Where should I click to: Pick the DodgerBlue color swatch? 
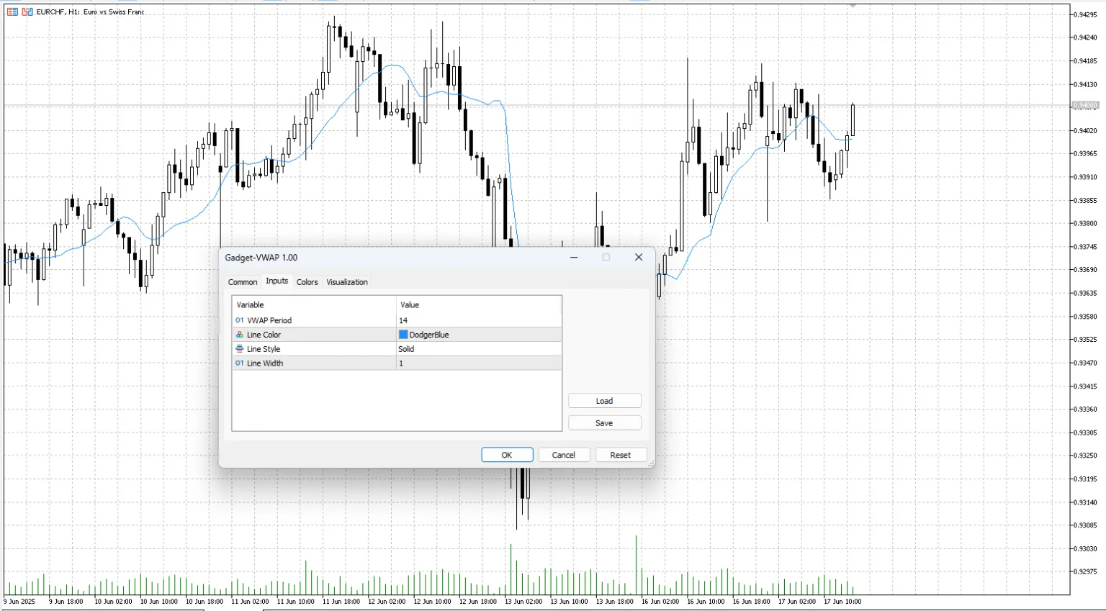pos(403,335)
